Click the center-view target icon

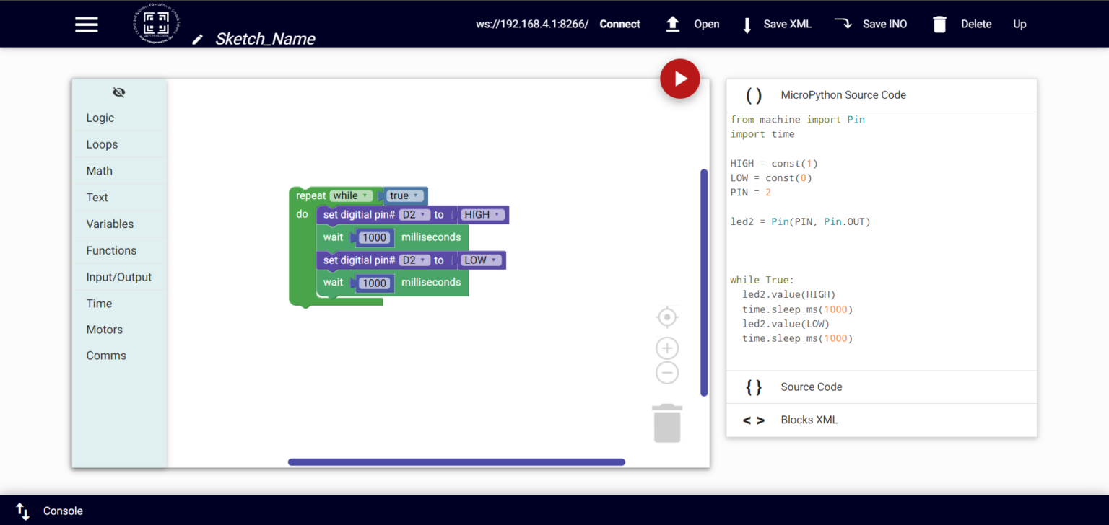[x=666, y=317]
